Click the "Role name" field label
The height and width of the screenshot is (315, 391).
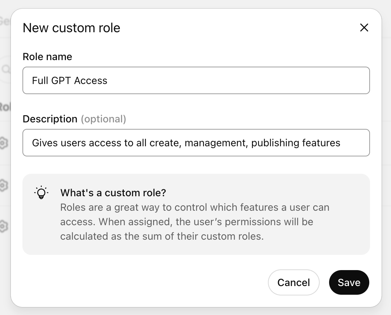click(47, 56)
